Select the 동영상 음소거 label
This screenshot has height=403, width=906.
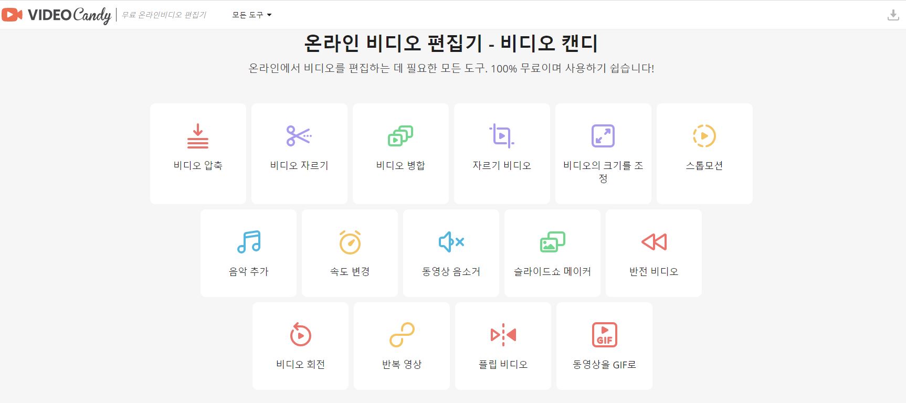pyautogui.click(x=451, y=271)
